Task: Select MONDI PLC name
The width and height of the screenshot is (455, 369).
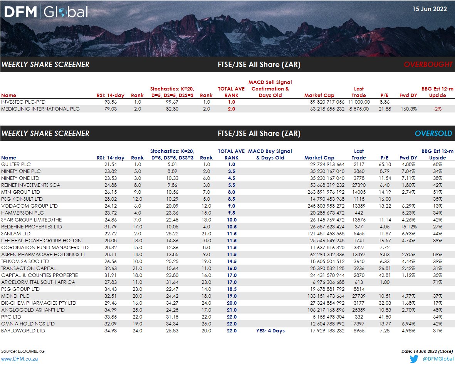Action: click(x=15, y=296)
